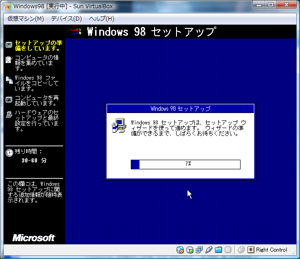Click the 7% setup progress bar
The height and width of the screenshot is (259, 300).
pyautogui.click(x=186, y=164)
